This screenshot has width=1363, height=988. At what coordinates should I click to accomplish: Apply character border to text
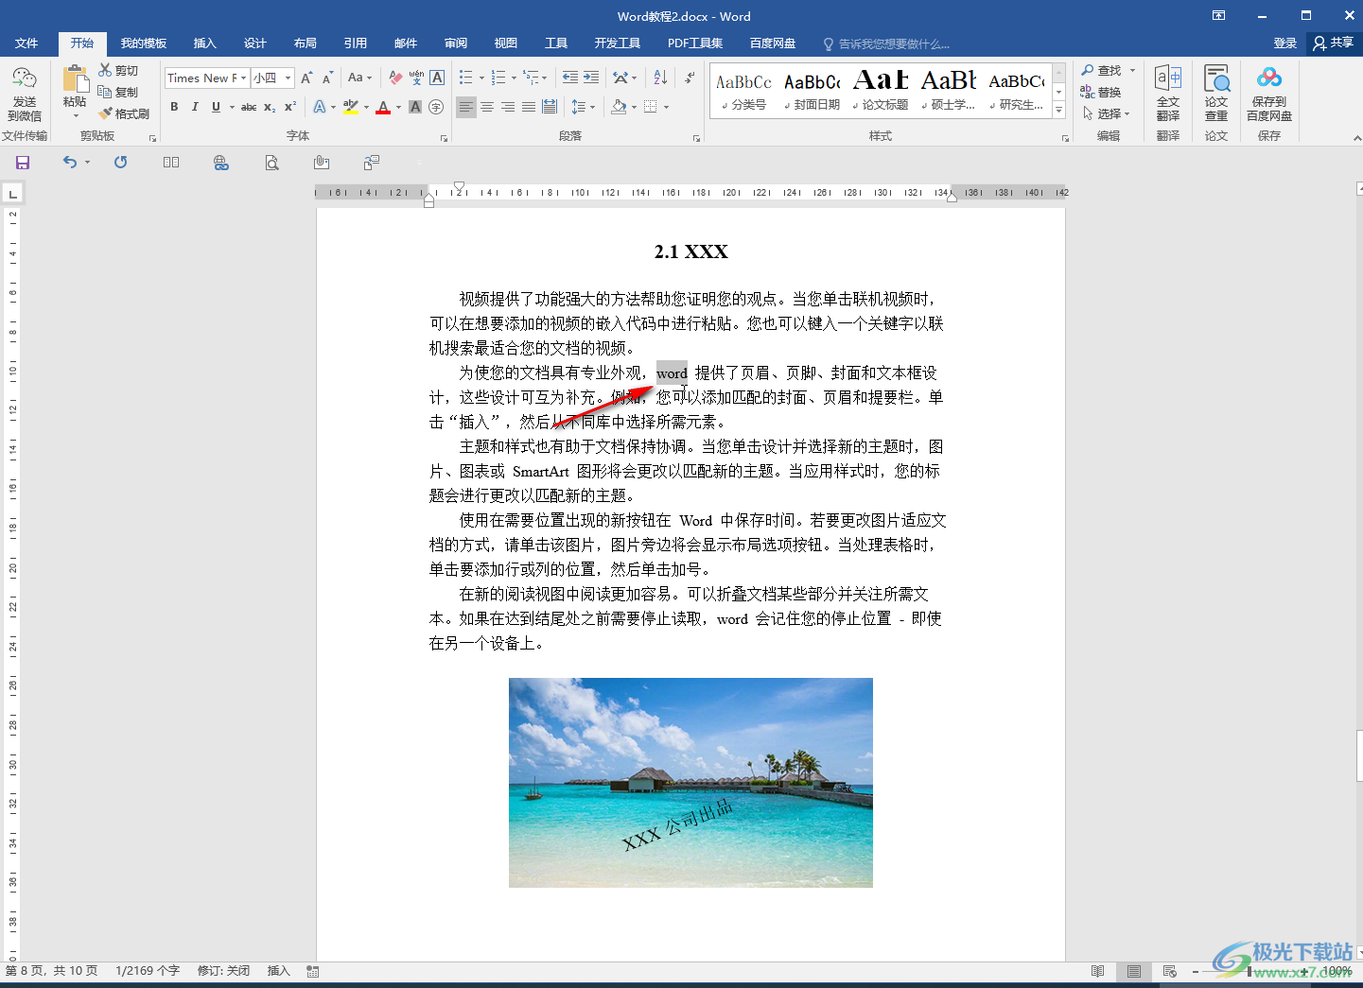pyautogui.click(x=437, y=78)
